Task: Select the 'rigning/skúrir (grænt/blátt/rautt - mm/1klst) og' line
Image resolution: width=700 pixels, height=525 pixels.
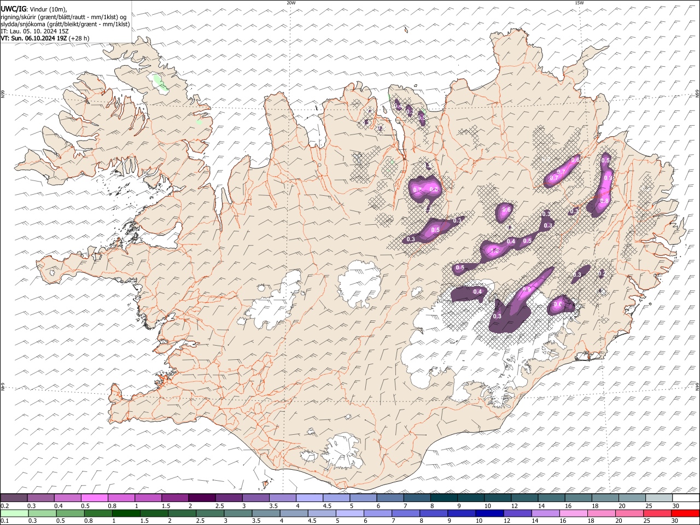Action: [x=63, y=17]
